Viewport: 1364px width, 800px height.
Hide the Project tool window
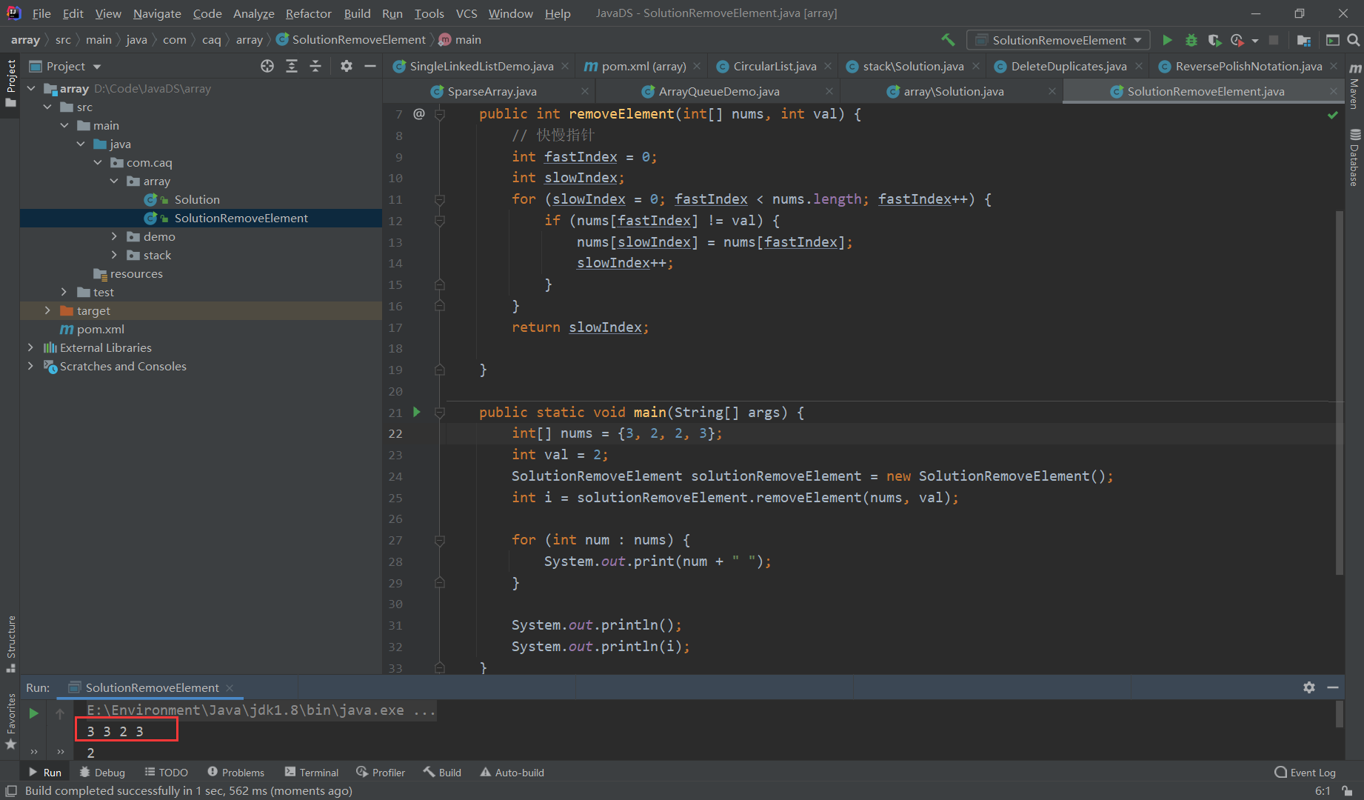click(x=370, y=66)
